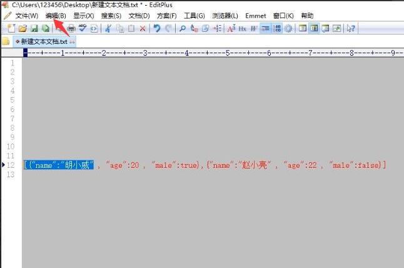404x268 pixels.
Task: Click line number 1 in the gutter
Action: (12, 63)
